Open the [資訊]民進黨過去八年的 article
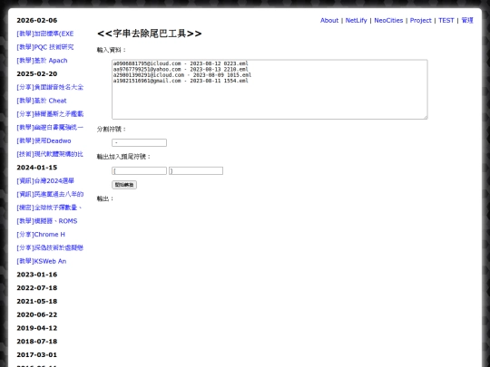 click(50, 194)
